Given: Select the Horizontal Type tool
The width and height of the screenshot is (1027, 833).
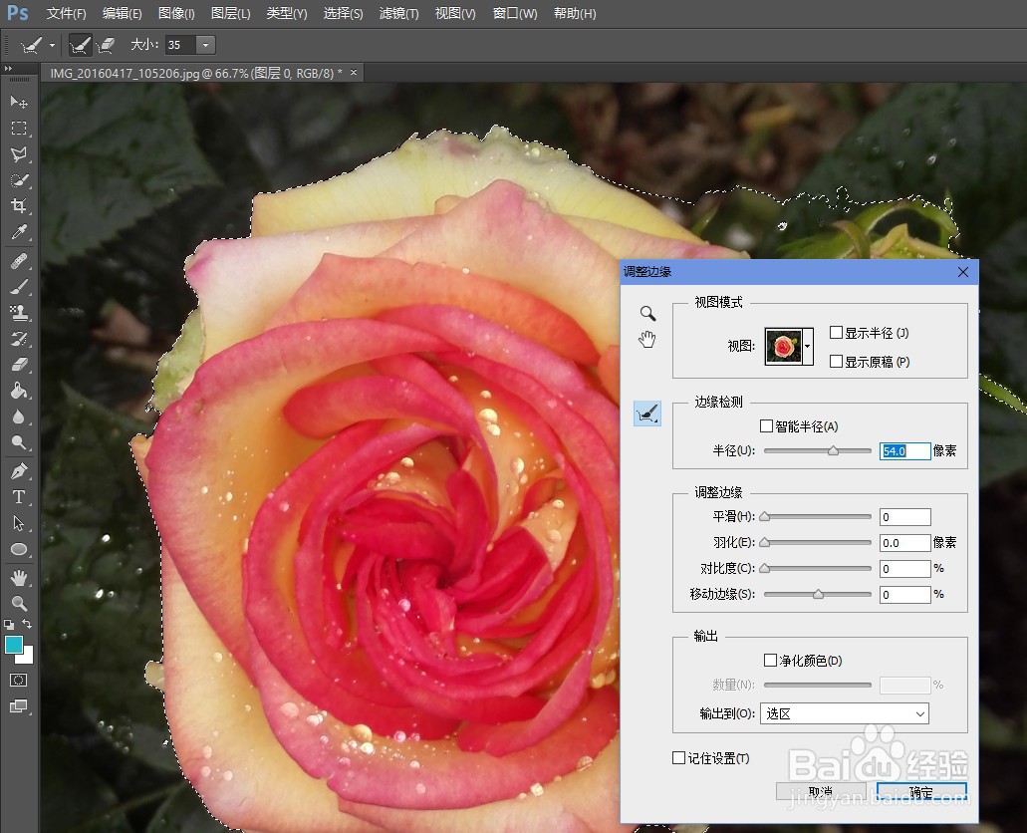Looking at the screenshot, I should 19,497.
